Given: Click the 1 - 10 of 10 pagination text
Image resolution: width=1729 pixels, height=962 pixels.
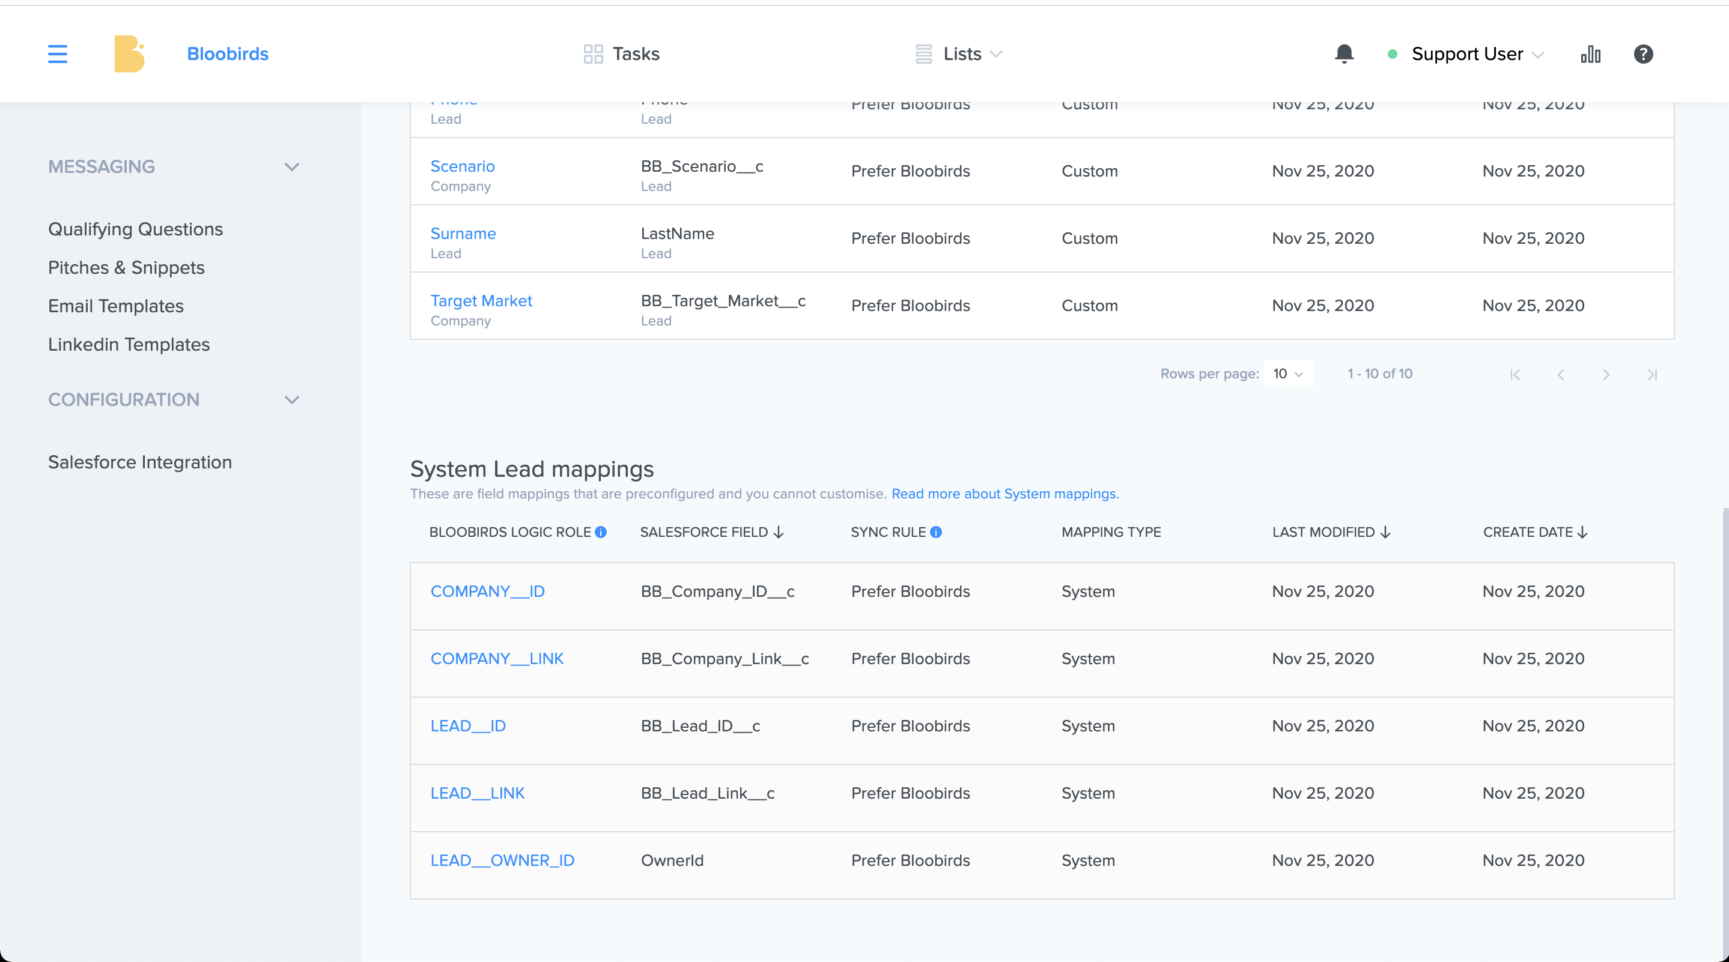Looking at the screenshot, I should (1379, 374).
